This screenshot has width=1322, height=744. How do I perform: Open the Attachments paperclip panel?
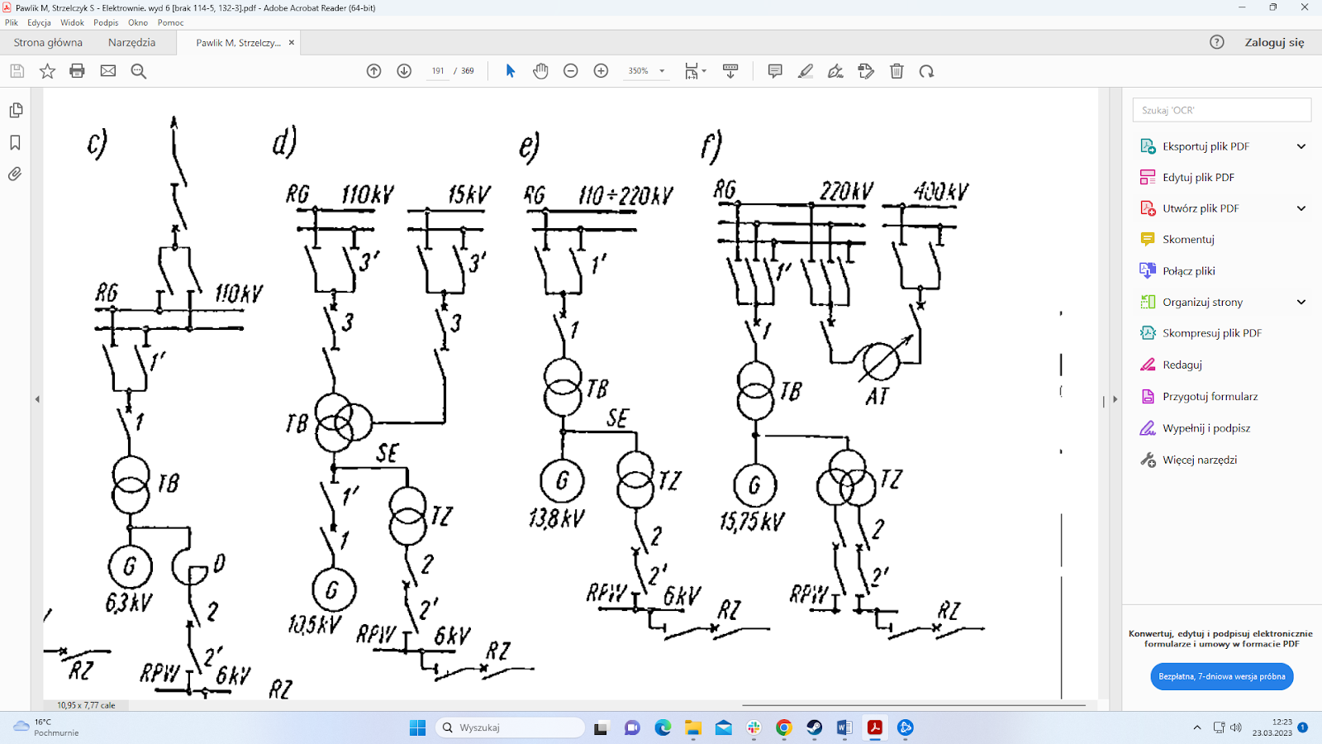click(15, 174)
